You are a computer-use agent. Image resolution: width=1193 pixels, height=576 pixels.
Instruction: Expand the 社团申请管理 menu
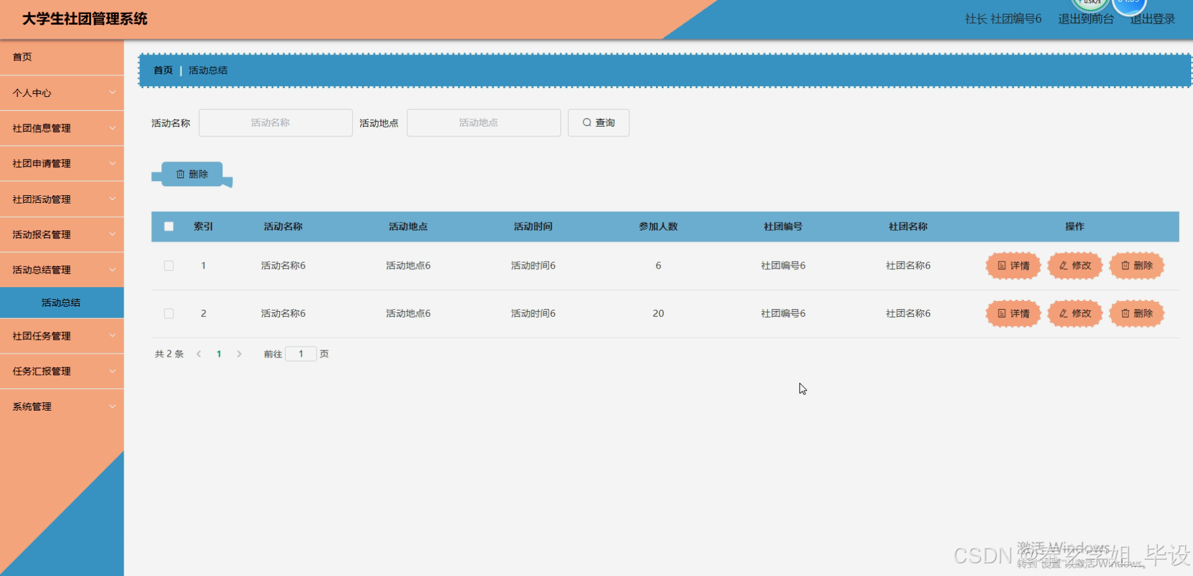62,163
